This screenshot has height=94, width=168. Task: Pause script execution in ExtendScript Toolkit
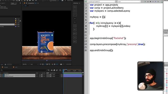[x=148, y=2]
